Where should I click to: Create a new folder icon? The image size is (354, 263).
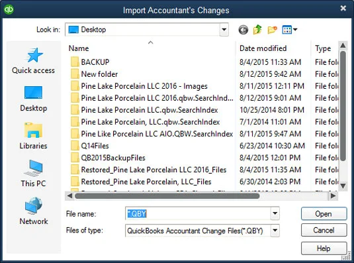coord(272,30)
